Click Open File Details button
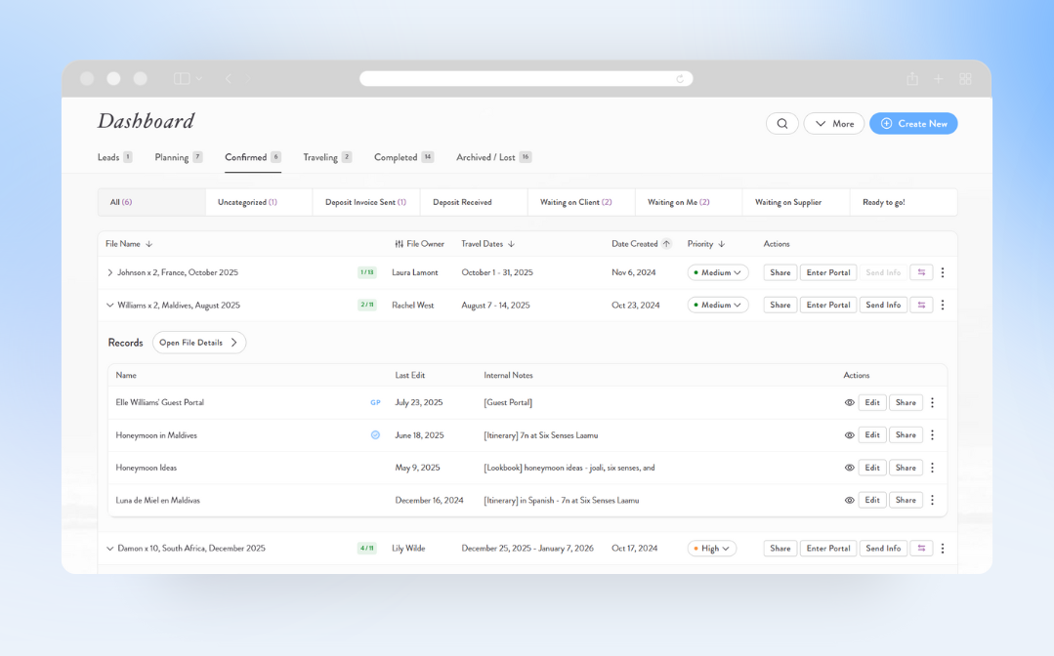 click(199, 343)
